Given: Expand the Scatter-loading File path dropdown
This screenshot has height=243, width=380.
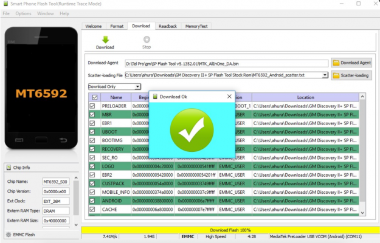Looking at the screenshot, I should (325, 75).
